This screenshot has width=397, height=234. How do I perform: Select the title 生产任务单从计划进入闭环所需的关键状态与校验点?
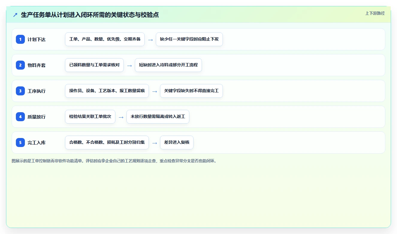point(90,15)
